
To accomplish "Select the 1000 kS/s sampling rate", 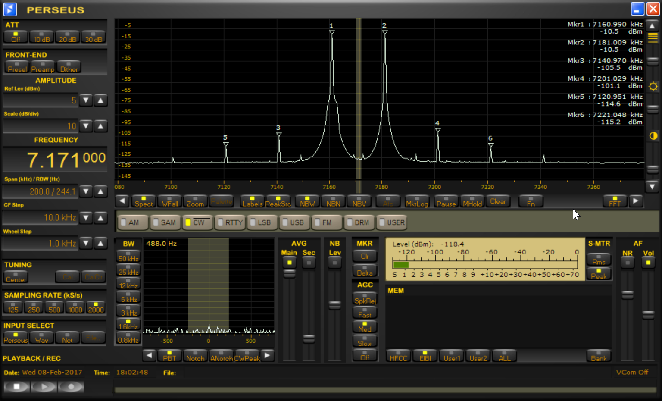I will [75, 307].
